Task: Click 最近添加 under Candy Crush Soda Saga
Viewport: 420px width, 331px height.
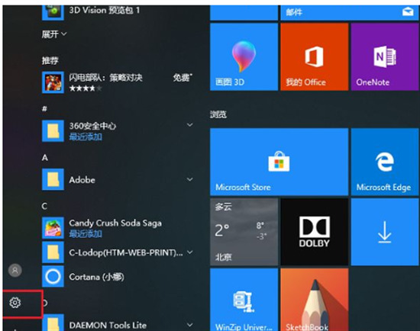Action: tap(86, 233)
